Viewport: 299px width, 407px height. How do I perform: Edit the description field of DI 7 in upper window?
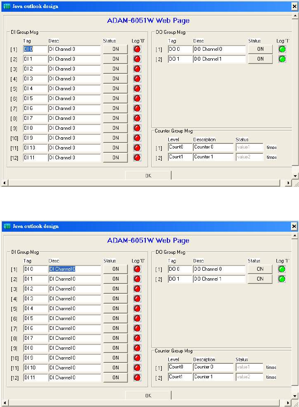[74, 118]
